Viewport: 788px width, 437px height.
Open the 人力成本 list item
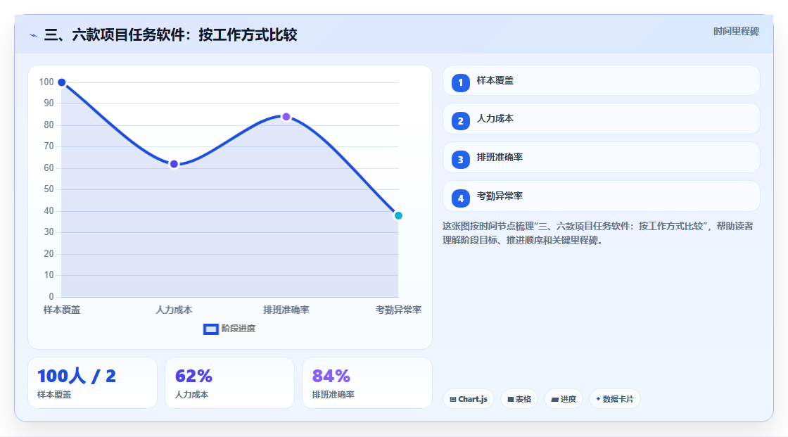601,119
